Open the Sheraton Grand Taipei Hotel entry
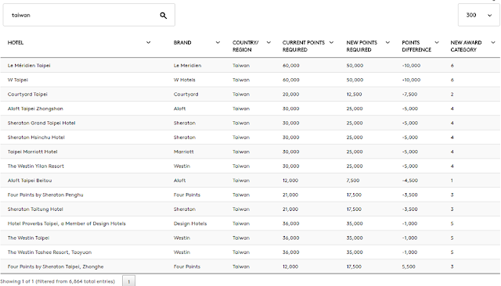The image size is (501, 286). tap(41, 123)
